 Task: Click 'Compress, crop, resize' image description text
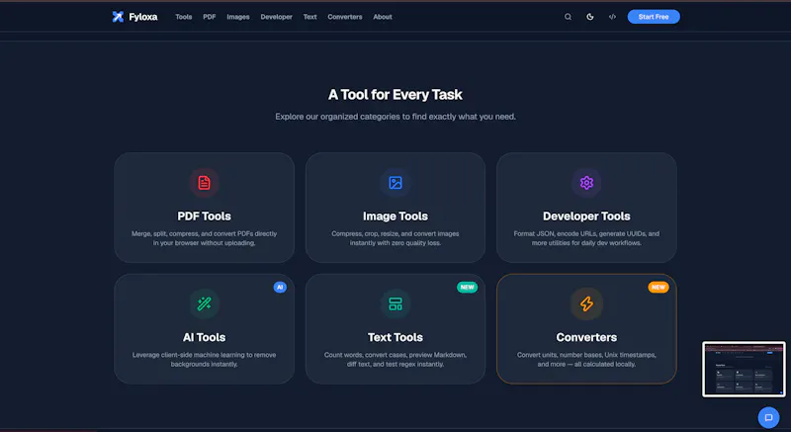[x=395, y=238]
